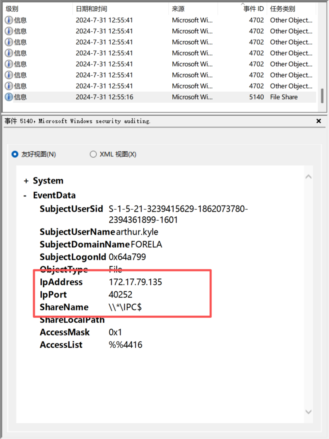Expand the System node
The width and height of the screenshot is (329, 439).
(x=26, y=181)
